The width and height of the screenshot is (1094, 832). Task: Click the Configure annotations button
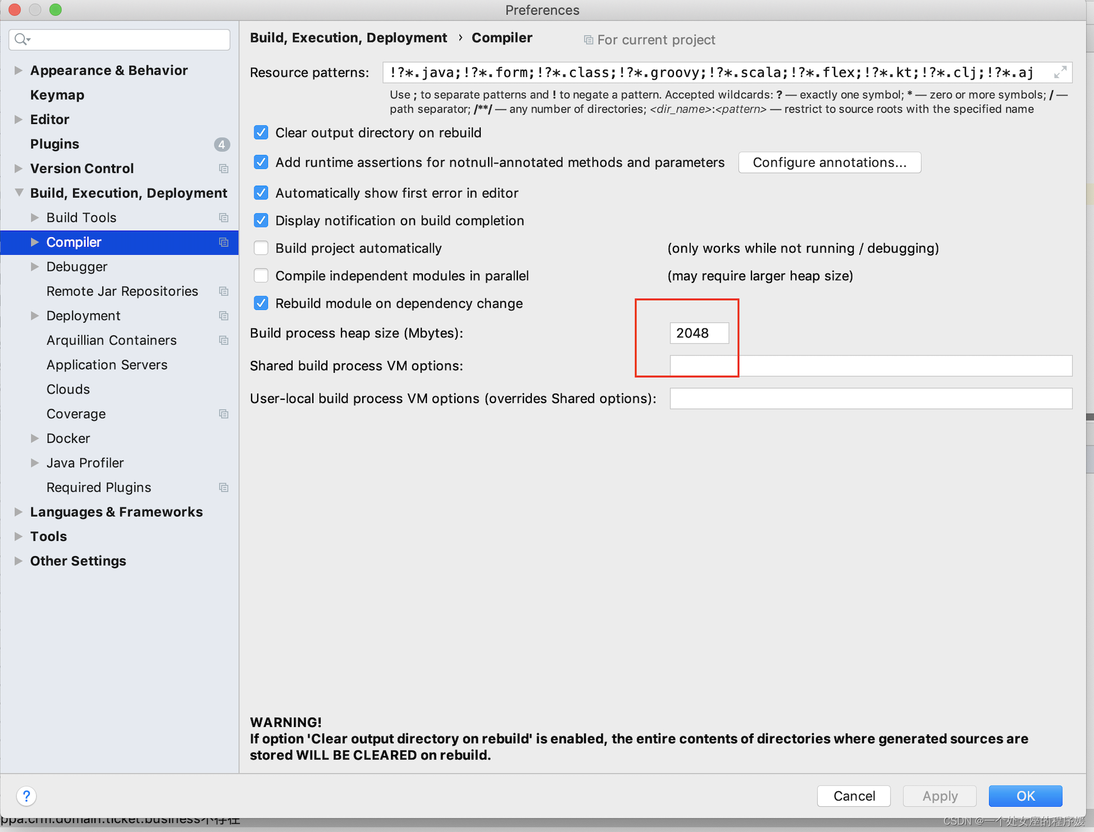click(x=829, y=162)
